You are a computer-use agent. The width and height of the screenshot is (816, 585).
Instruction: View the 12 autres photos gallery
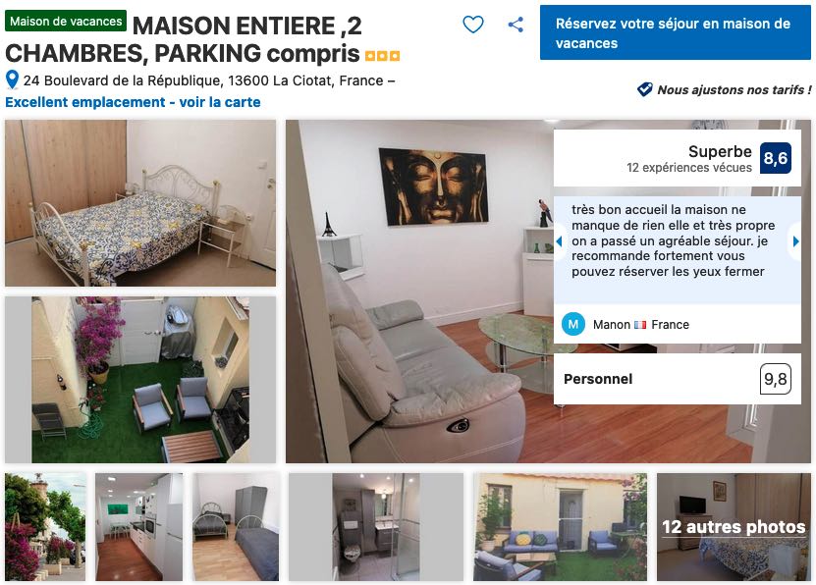coord(734,527)
